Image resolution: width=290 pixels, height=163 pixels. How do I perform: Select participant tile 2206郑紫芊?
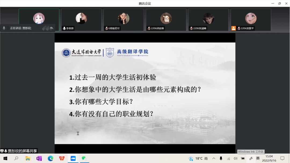point(251,20)
